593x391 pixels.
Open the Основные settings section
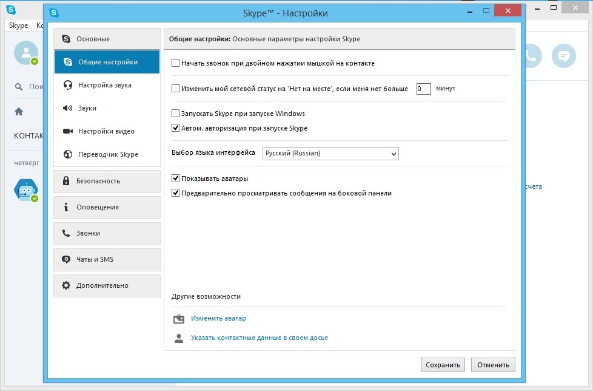tap(107, 39)
